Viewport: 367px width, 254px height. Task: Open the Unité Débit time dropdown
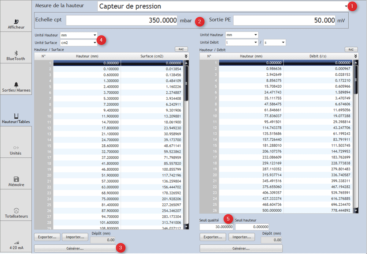274,43
